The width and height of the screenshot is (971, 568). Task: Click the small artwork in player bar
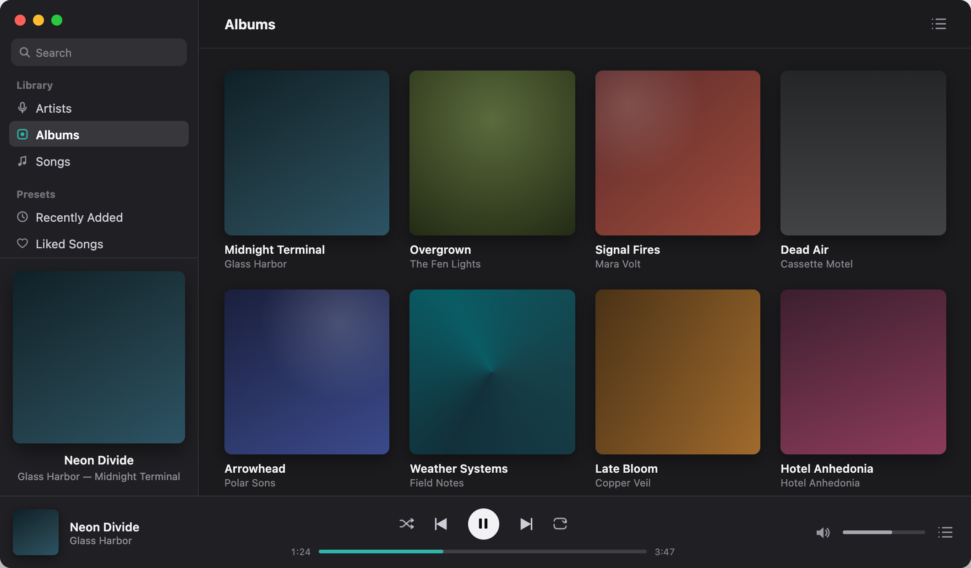(36, 532)
